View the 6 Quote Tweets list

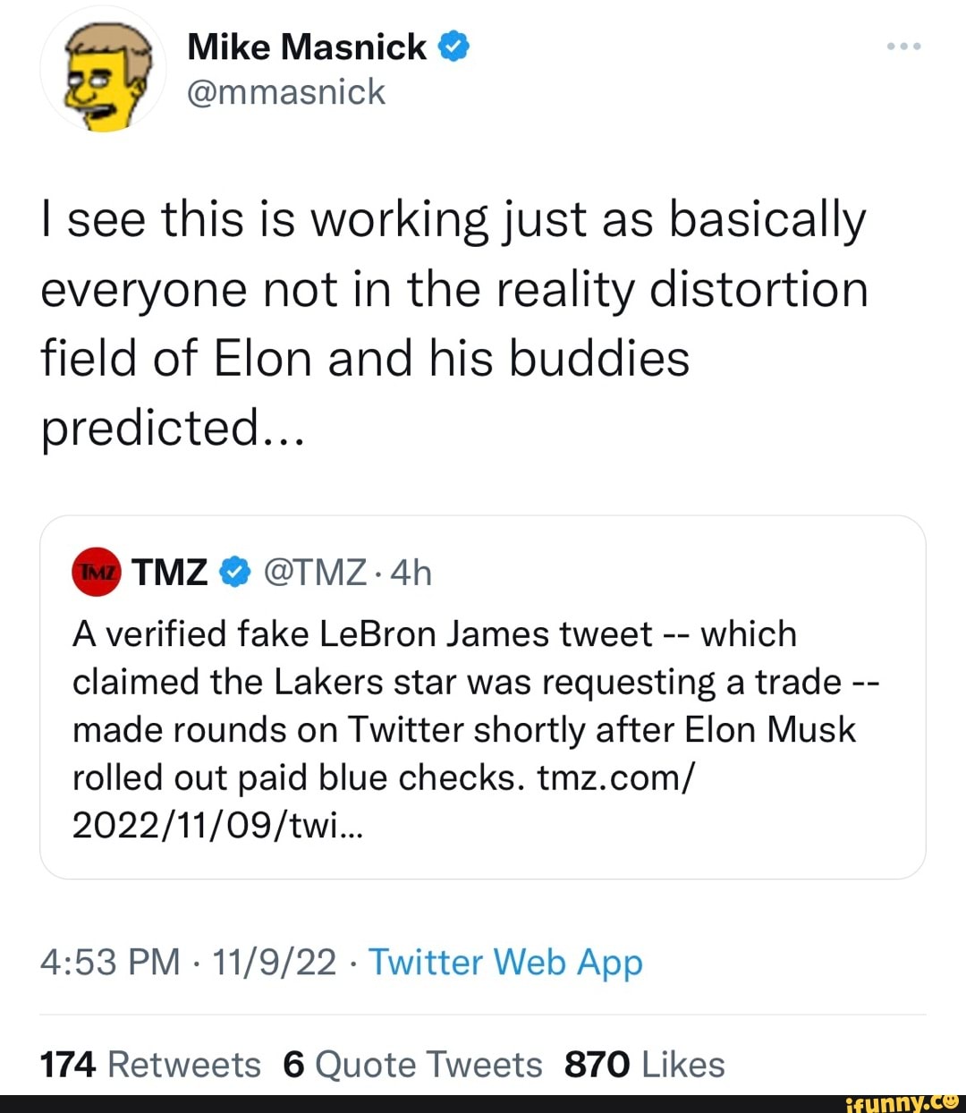[x=412, y=1065]
